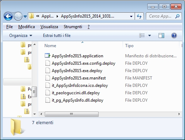Click the greyed forward navigation arrow
Viewport: 185px width, 140px height.
click(18, 16)
